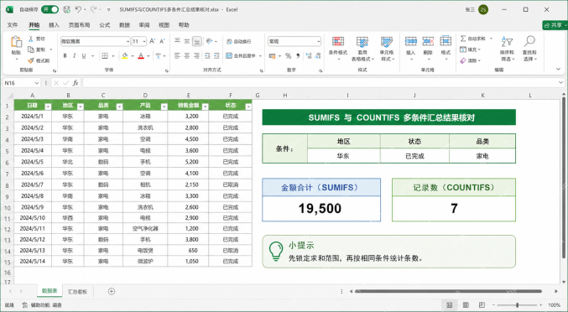Switch to the 插入 ribbon tab

54,25
